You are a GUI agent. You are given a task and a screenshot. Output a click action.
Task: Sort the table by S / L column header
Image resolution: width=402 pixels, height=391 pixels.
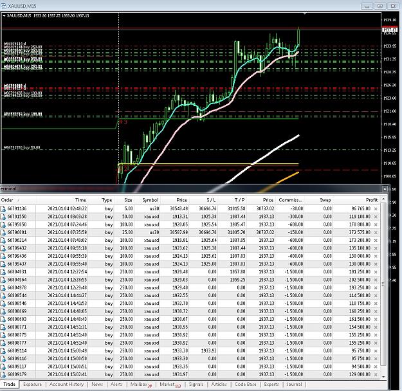tap(211, 200)
